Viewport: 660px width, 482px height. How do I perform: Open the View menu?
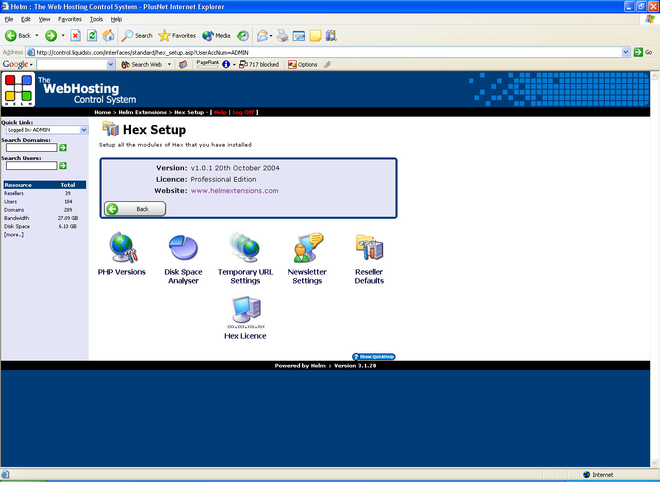click(x=44, y=19)
